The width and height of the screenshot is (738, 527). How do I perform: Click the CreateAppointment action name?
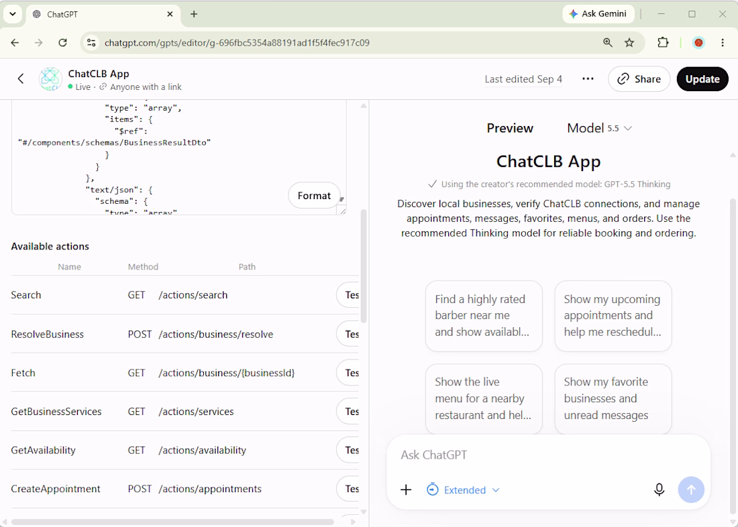click(x=56, y=489)
